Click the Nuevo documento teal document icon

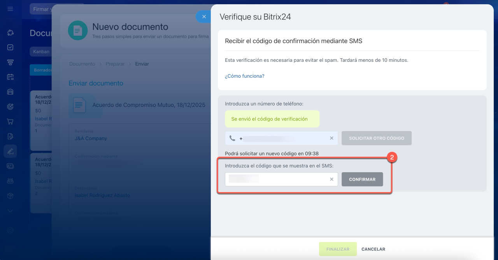[78, 30]
